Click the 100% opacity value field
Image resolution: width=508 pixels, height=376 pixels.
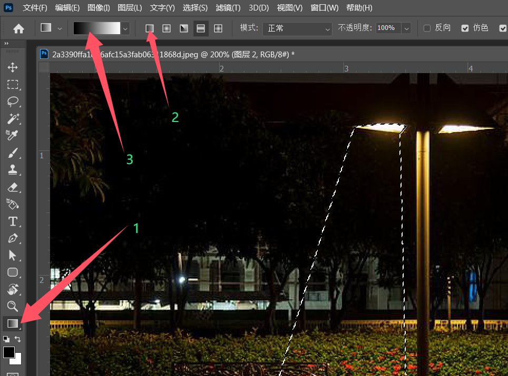click(388, 28)
